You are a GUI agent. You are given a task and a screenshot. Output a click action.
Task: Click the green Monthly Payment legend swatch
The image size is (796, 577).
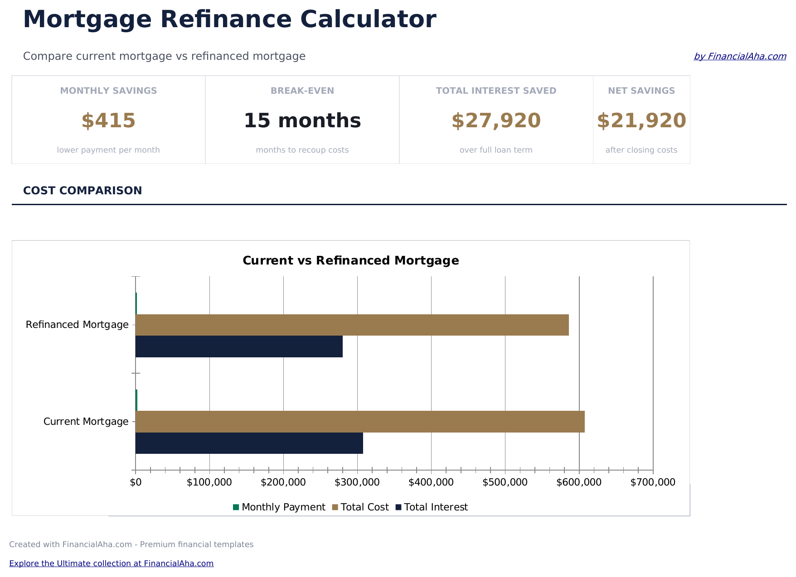point(236,507)
